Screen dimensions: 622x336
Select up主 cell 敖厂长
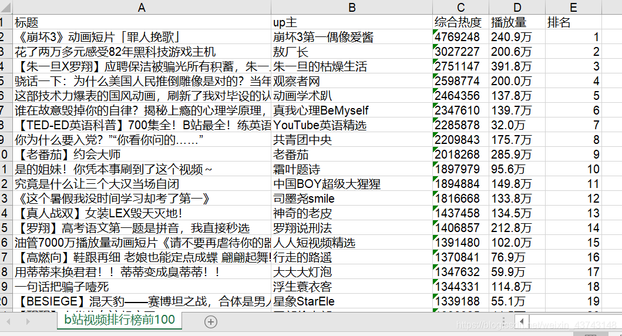tap(352, 52)
